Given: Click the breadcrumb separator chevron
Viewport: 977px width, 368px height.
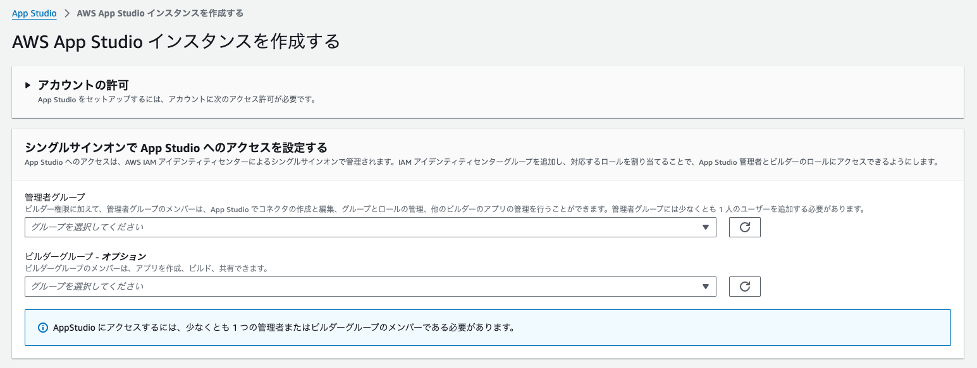Looking at the screenshot, I should (x=66, y=13).
